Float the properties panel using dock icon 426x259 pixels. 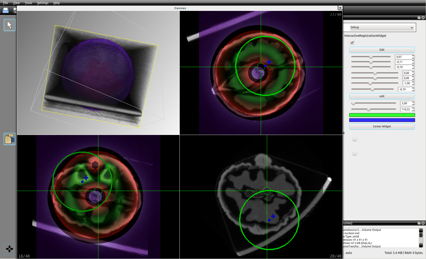(419, 18)
